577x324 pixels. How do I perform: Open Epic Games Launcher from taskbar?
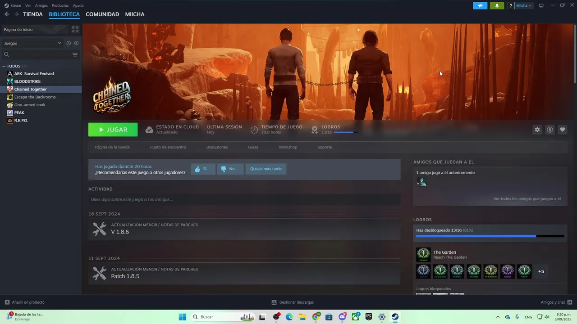[369, 317]
